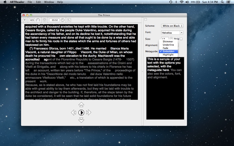Open the Window menu

click(x=49, y=2)
